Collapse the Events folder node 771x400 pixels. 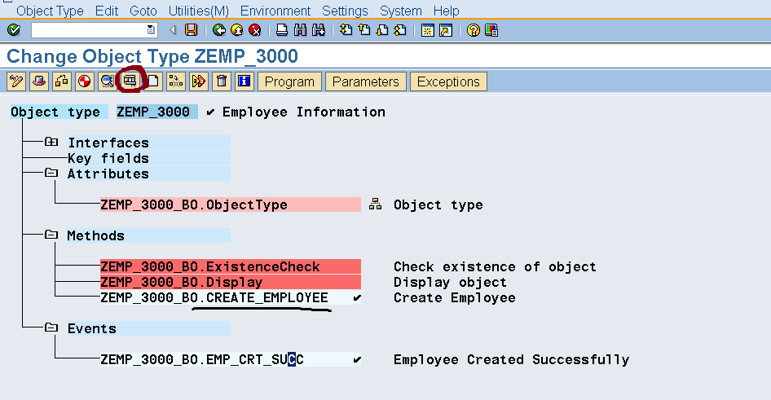point(51,328)
